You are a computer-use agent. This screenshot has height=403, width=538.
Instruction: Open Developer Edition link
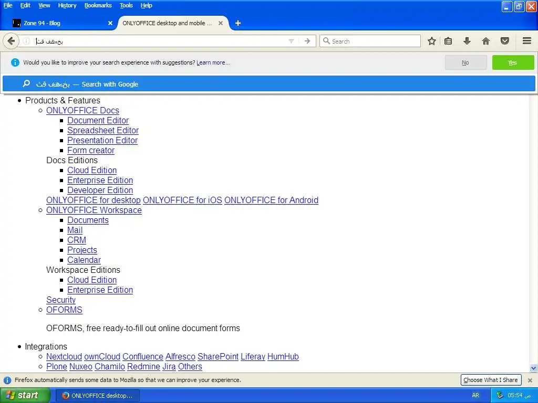tap(100, 190)
